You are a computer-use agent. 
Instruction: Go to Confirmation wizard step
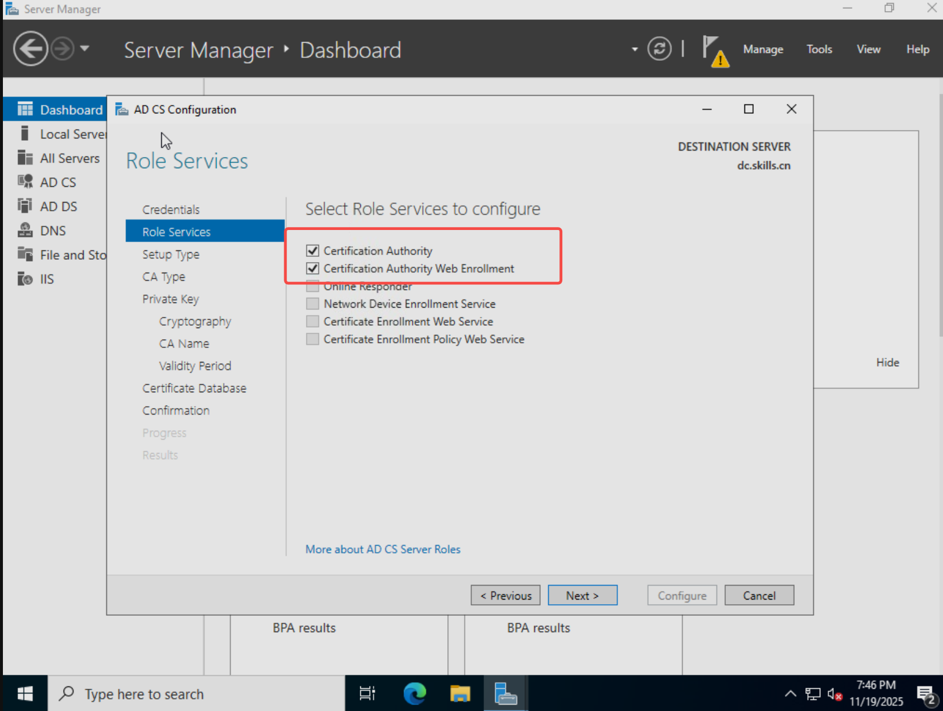(x=176, y=410)
